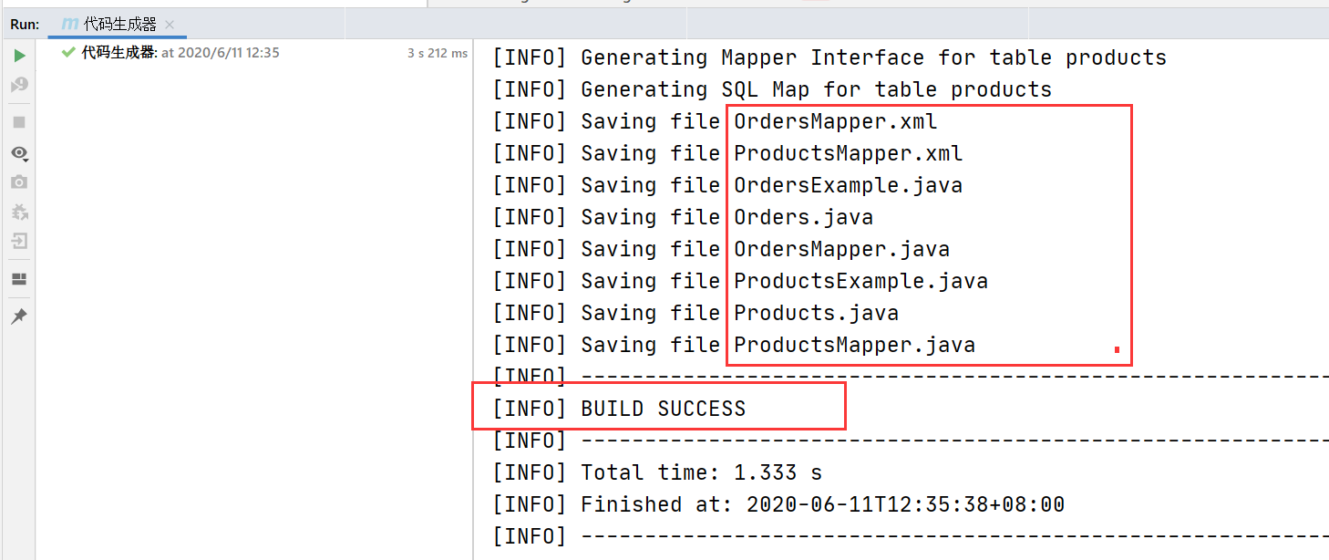Click the Saving file Orders.java line
Screen dimensions: 1329x560
(x=683, y=217)
